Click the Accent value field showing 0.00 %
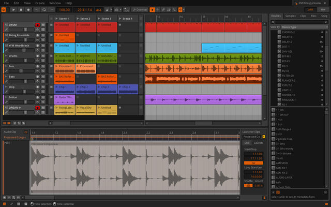Image resolution: width=331 pixels, height=207 pixels. [259, 186]
